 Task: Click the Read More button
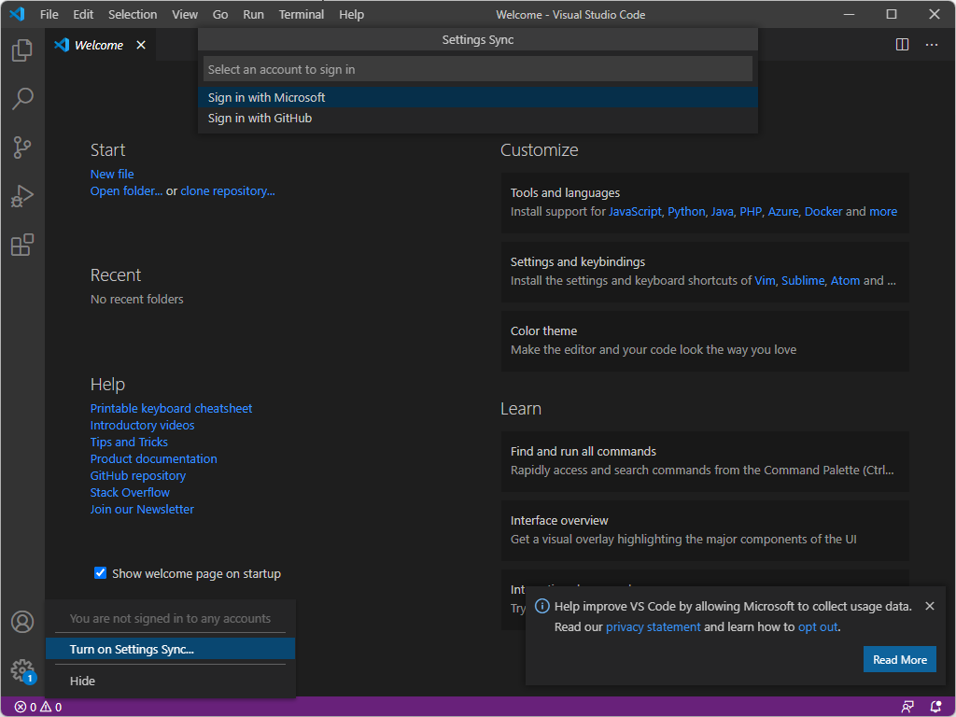click(x=899, y=660)
